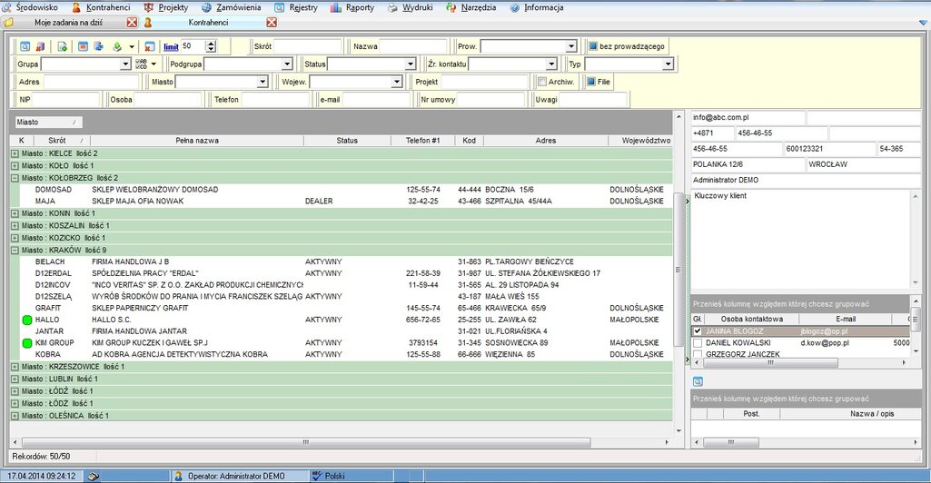Click the add document green plus icon
This screenshot has width=931, height=483.
63,46
